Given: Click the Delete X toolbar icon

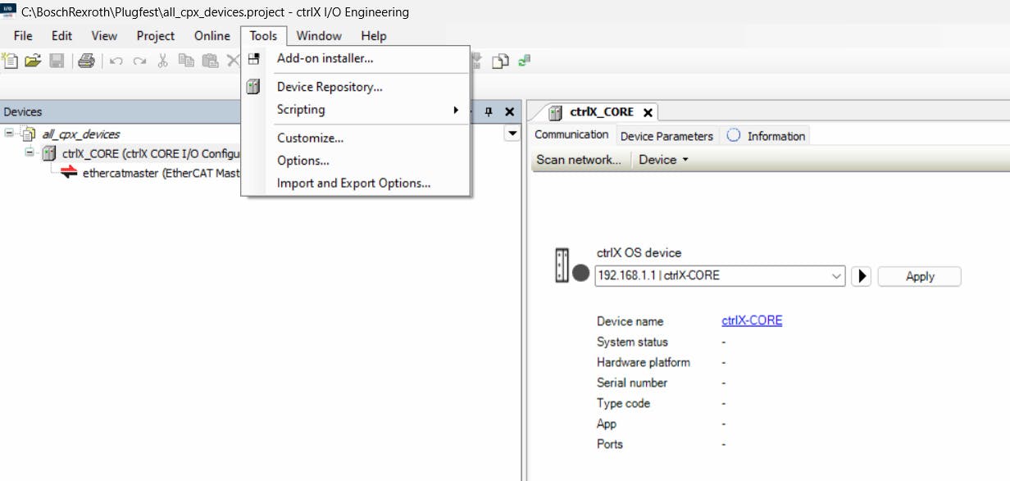Looking at the screenshot, I should [x=233, y=60].
